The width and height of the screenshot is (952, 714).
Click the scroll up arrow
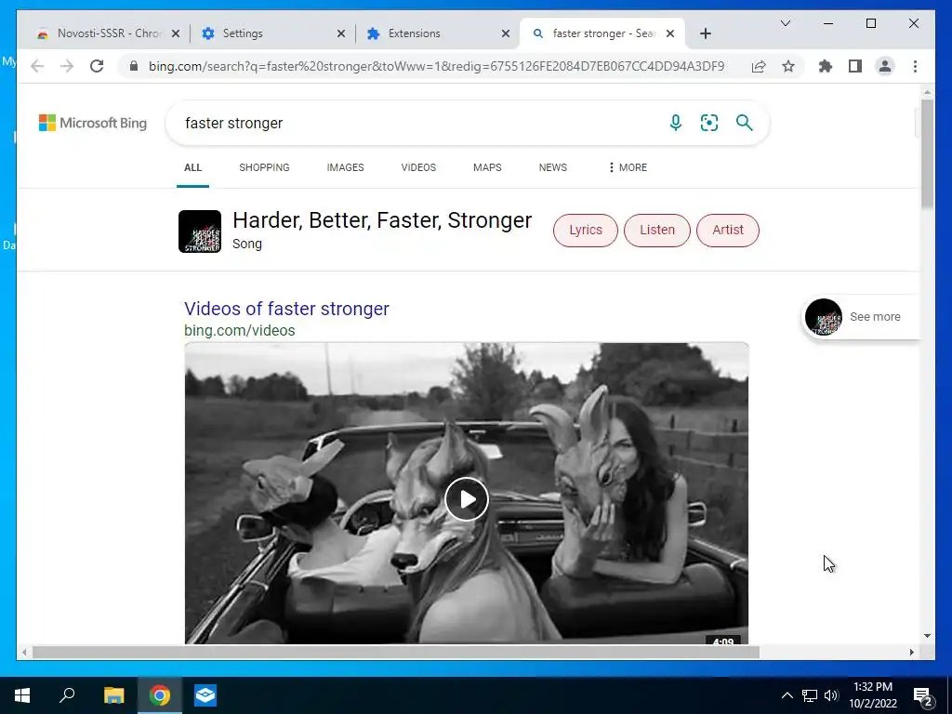click(x=927, y=92)
